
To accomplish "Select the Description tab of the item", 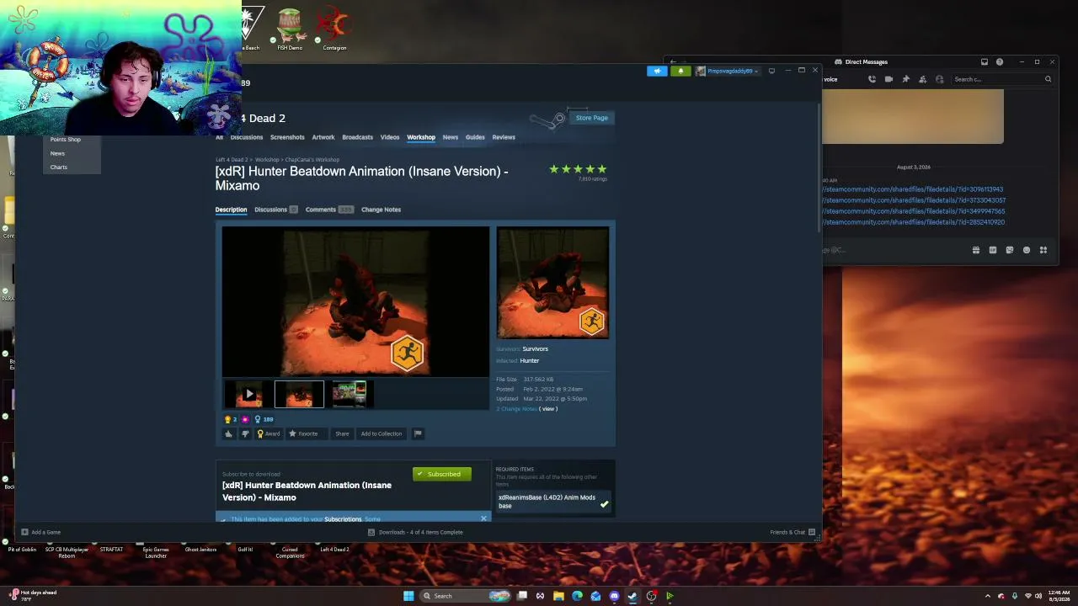I will point(231,210).
